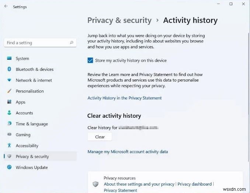Click the Privacy resources shield icon
The image size is (250, 193).
tap(96, 184)
